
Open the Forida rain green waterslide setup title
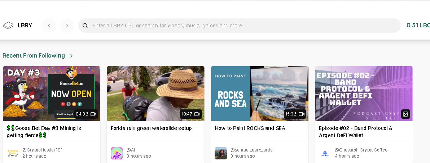[x=151, y=128]
